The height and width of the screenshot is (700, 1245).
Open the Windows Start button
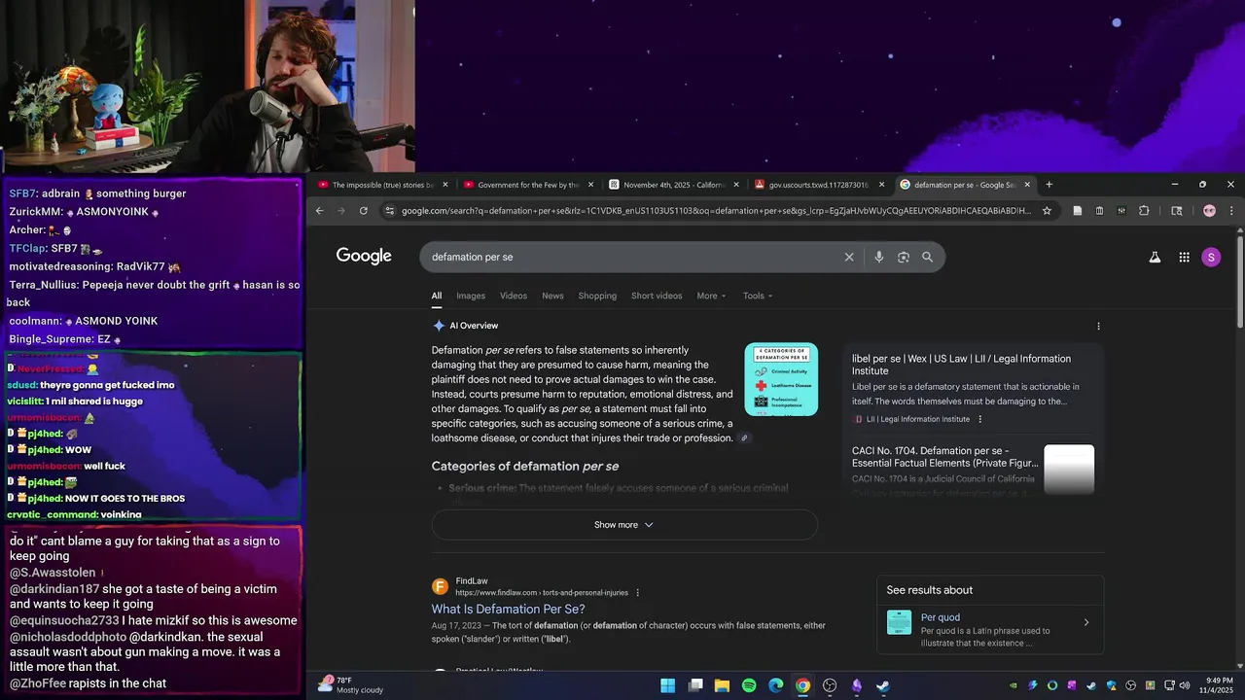click(x=668, y=685)
